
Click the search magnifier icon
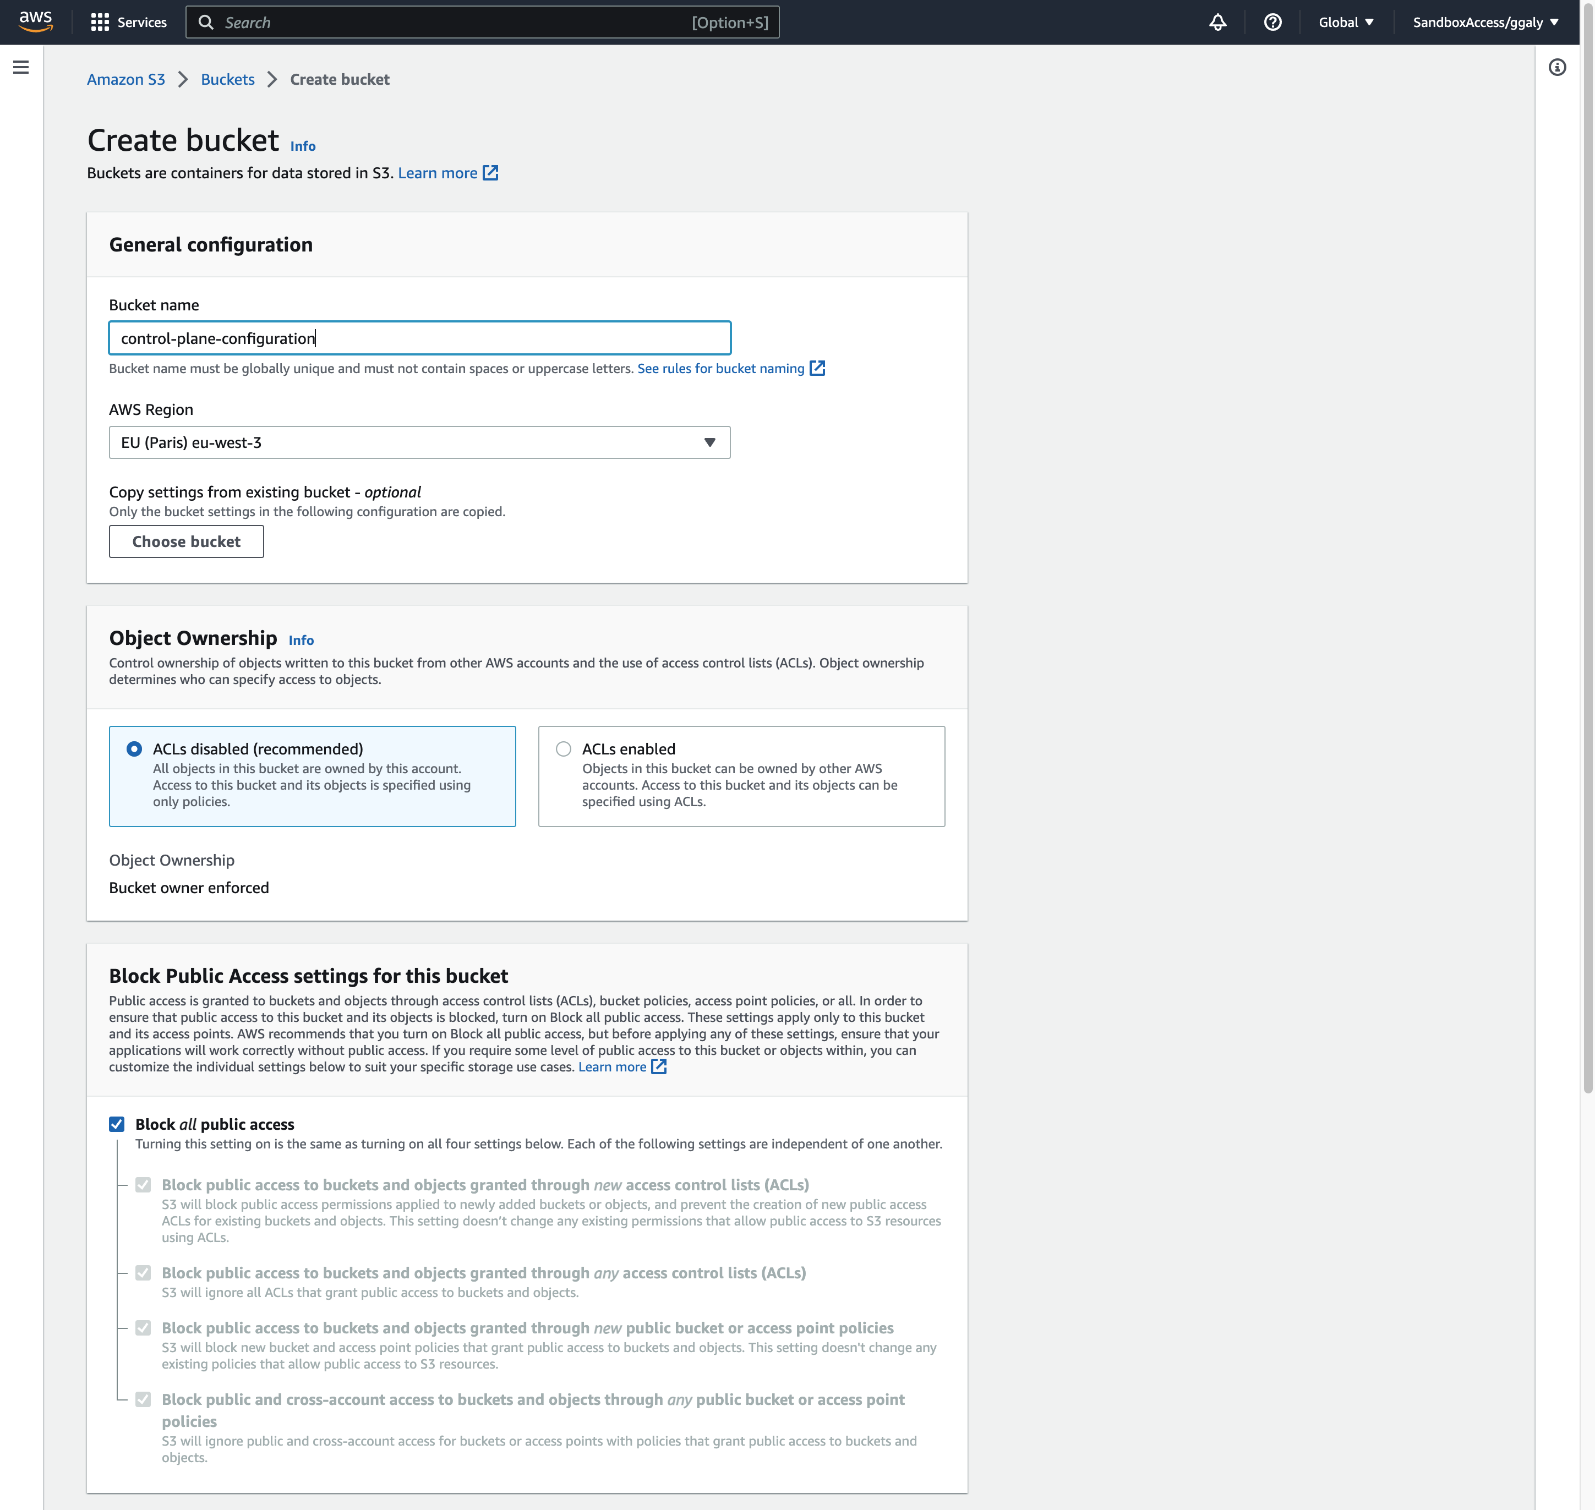(206, 23)
